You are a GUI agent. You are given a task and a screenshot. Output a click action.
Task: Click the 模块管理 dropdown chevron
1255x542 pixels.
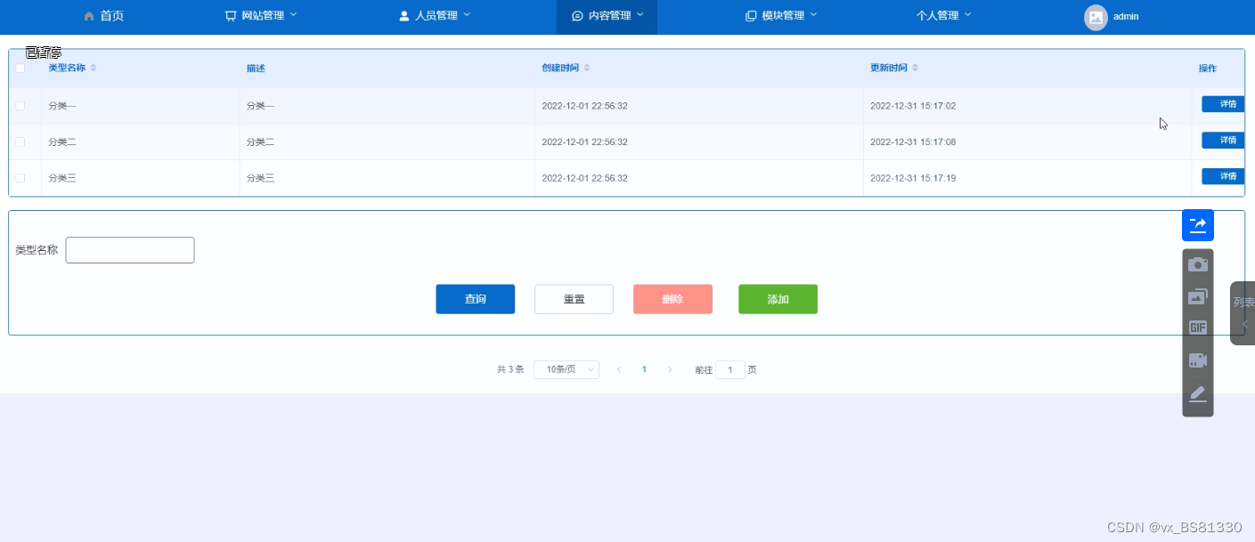[x=813, y=15]
